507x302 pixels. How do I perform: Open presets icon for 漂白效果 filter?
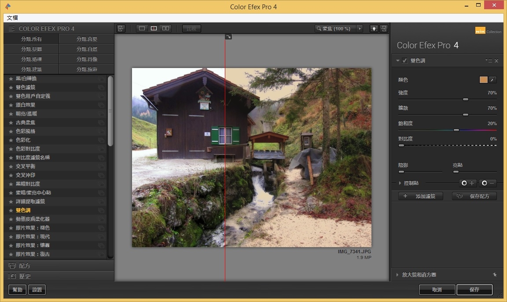click(x=101, y=105)
